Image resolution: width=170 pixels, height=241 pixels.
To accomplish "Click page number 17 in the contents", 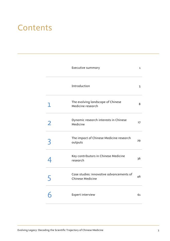I will [139, 122].
